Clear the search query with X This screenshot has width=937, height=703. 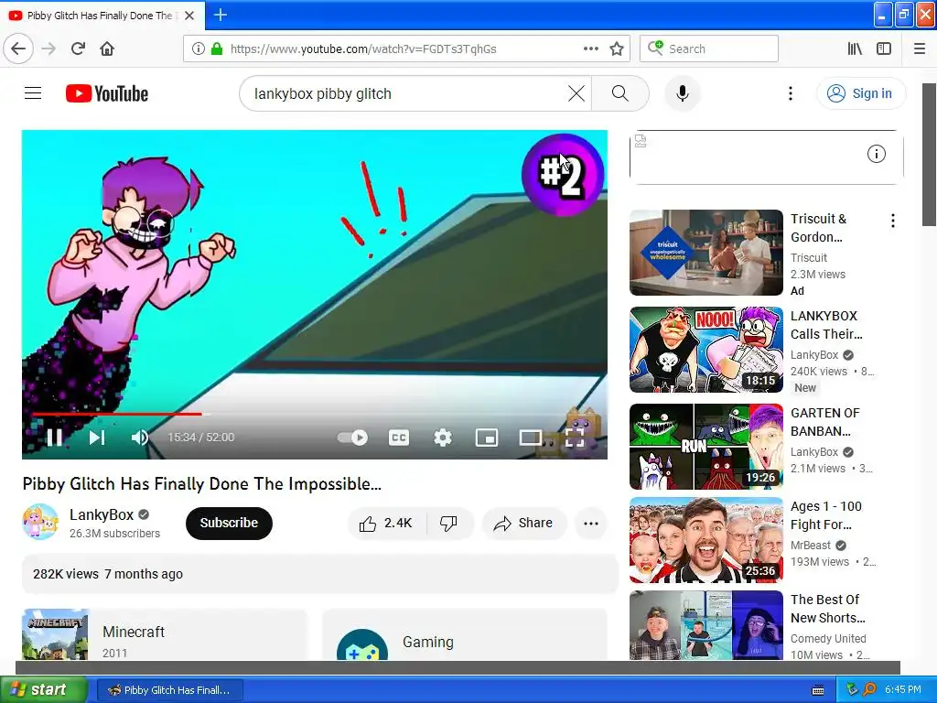click(576, 93)
